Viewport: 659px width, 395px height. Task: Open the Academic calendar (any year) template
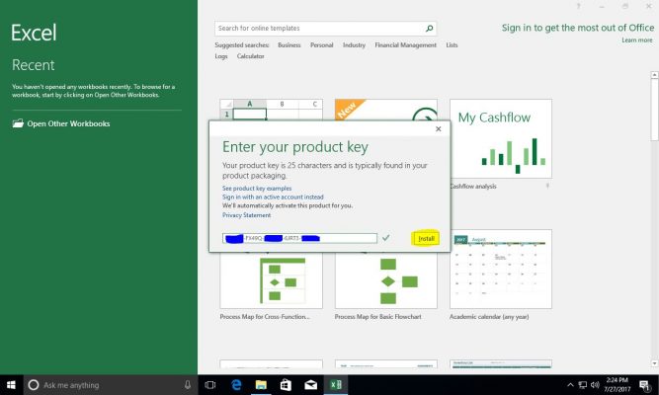(501, 269)
